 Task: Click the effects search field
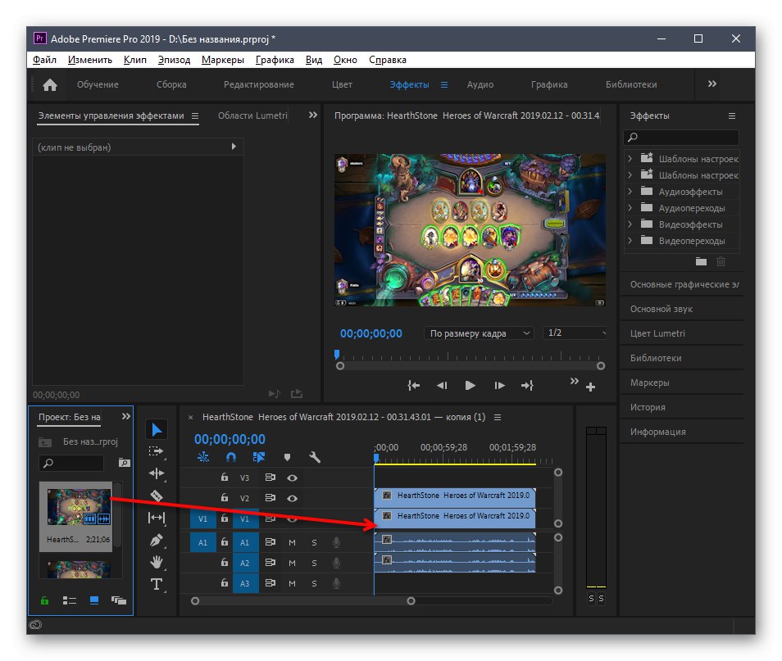click(x=687, y=138)
